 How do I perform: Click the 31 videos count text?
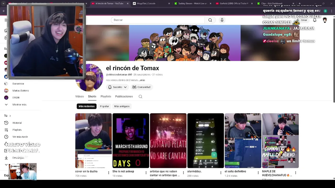coord(158,75)
